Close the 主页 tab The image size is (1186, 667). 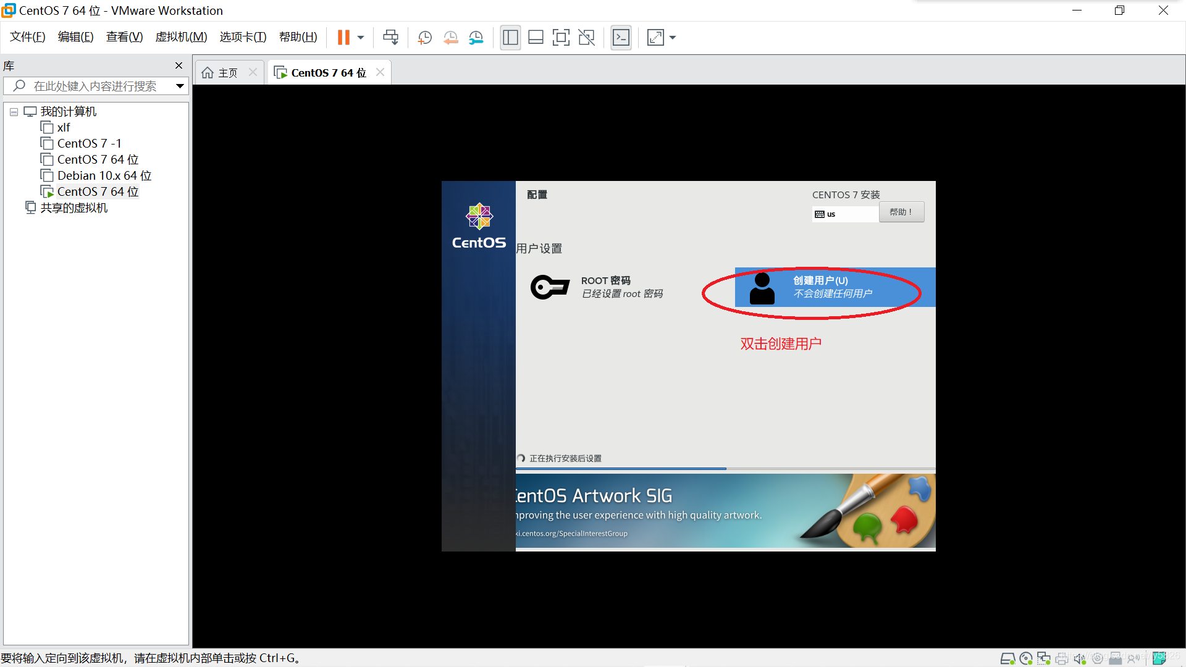tap(253, 72)
